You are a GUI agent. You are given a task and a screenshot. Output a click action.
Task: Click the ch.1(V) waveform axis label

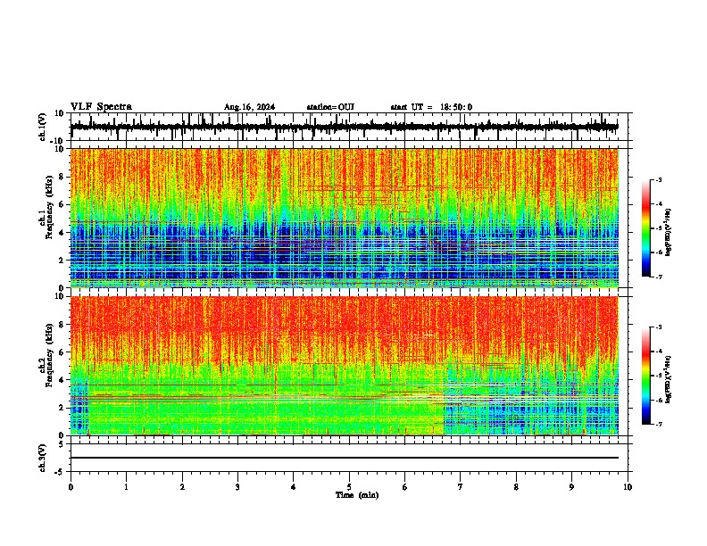coord(43,127)
